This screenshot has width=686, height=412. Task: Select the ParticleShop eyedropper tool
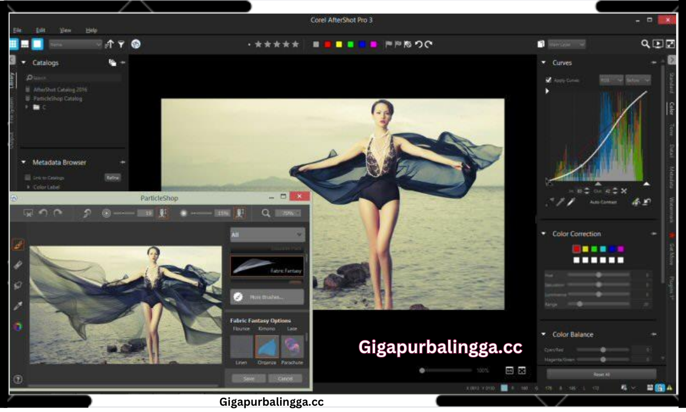tap(18, 306)
